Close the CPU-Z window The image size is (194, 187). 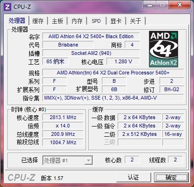180,5
